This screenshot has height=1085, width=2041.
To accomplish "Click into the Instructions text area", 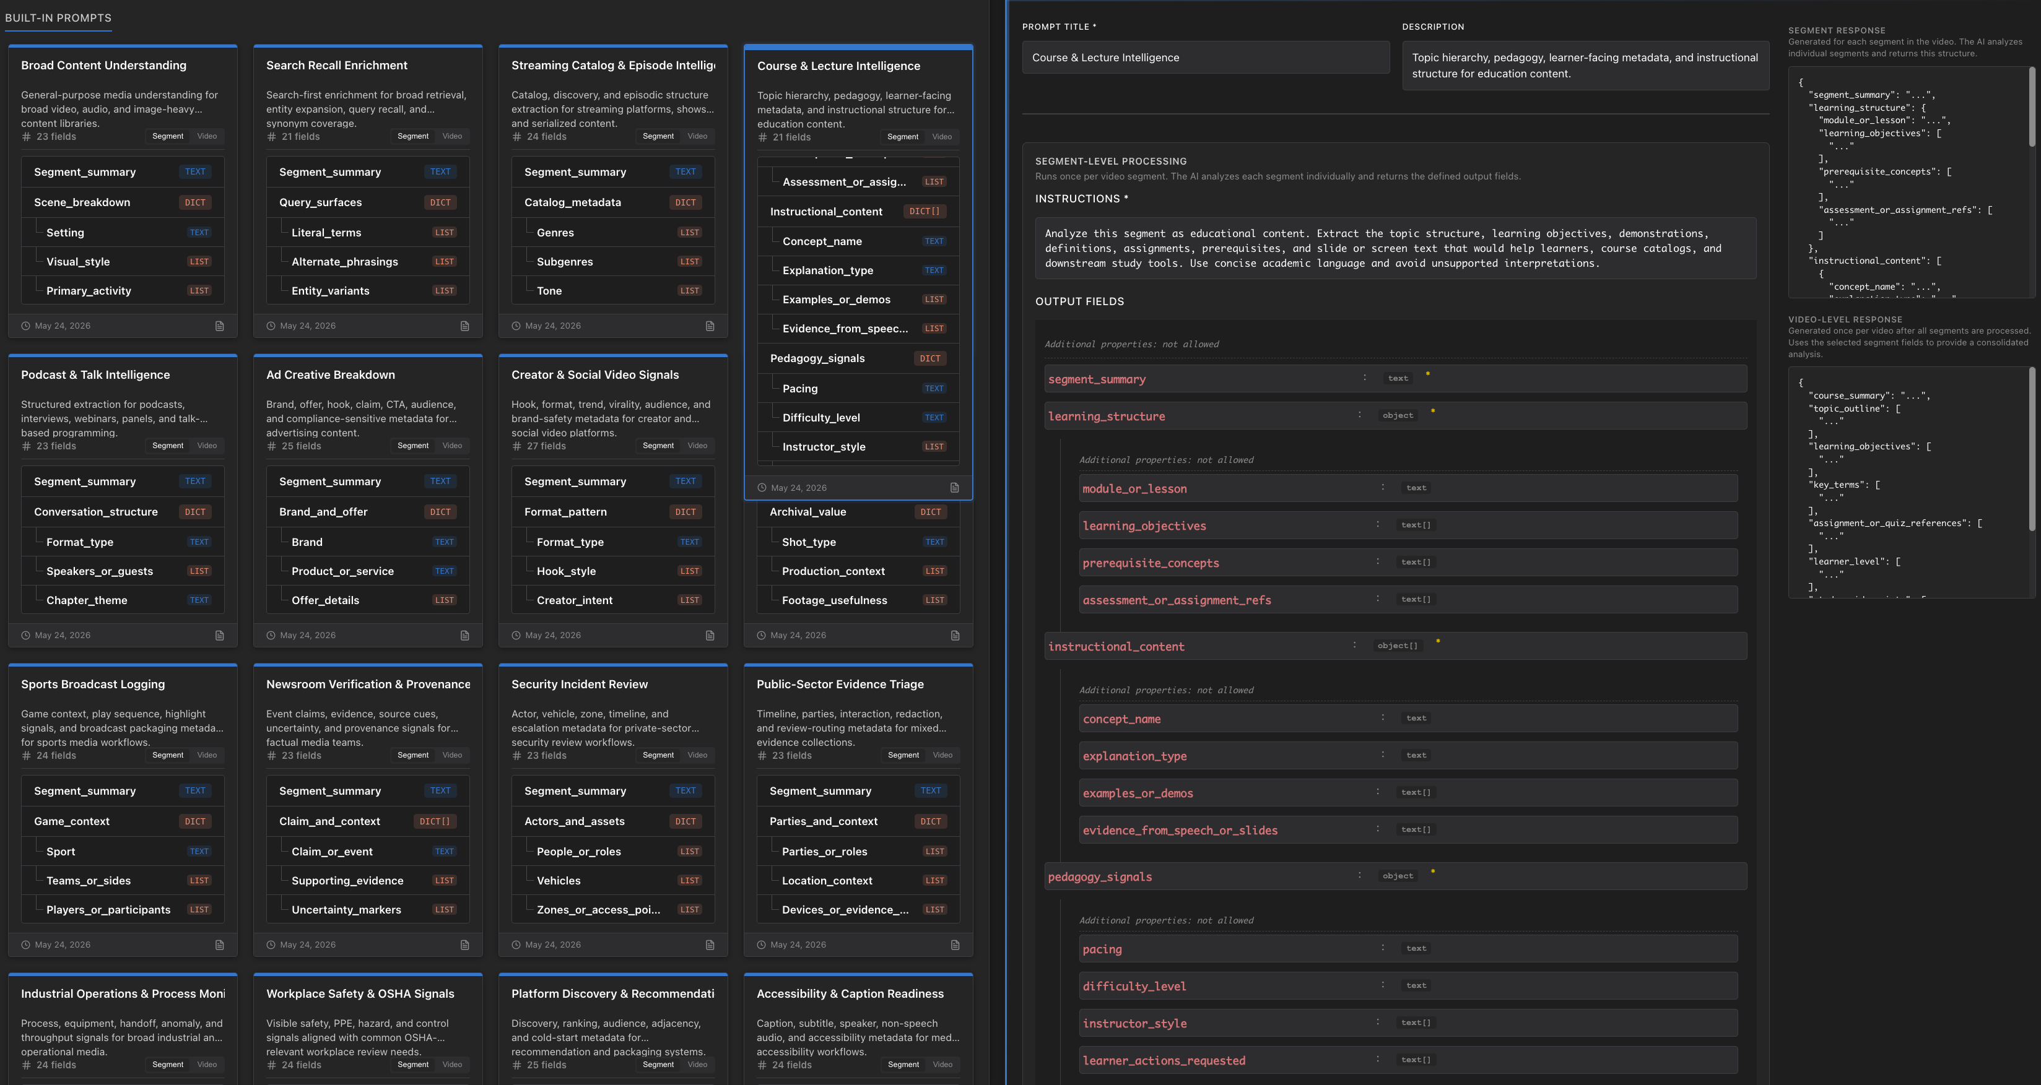I will click(1395, 249).
